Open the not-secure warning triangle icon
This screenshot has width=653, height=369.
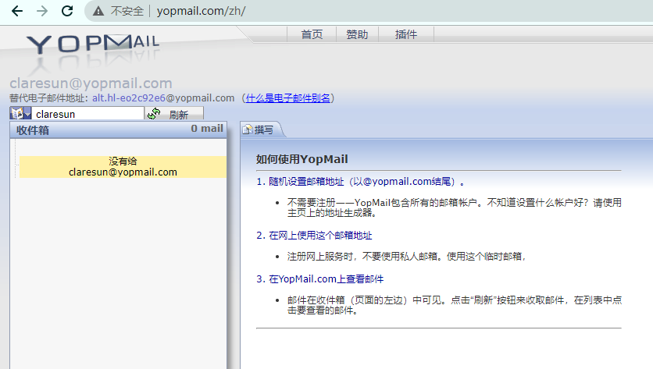(98, 11)
